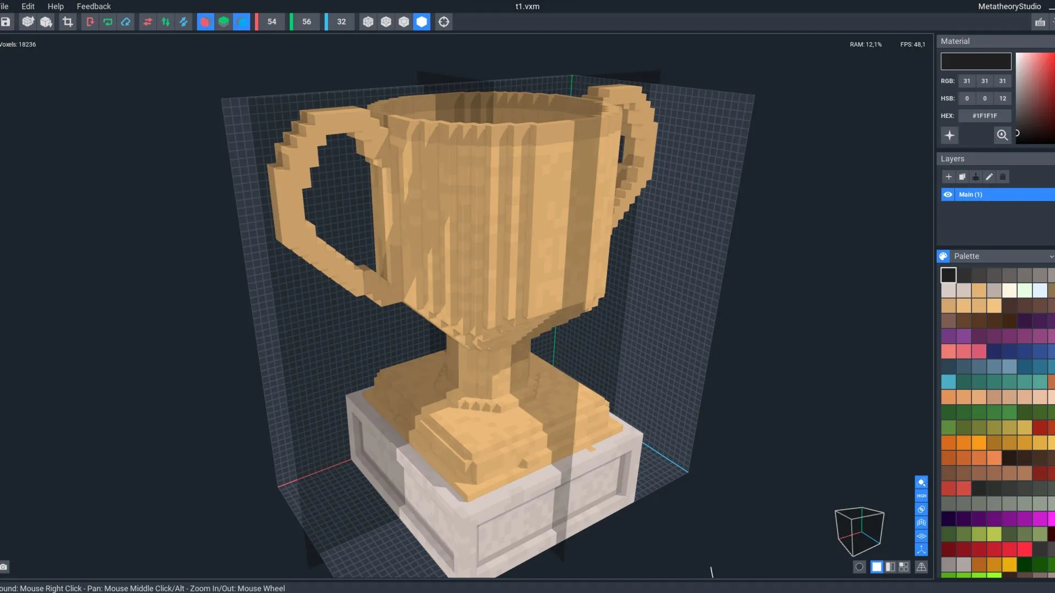Select the crop volume tool

pyautogui.click(x=68, y=22)
